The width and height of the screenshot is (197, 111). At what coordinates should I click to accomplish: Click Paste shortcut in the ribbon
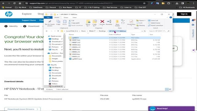tap(76, 25)
